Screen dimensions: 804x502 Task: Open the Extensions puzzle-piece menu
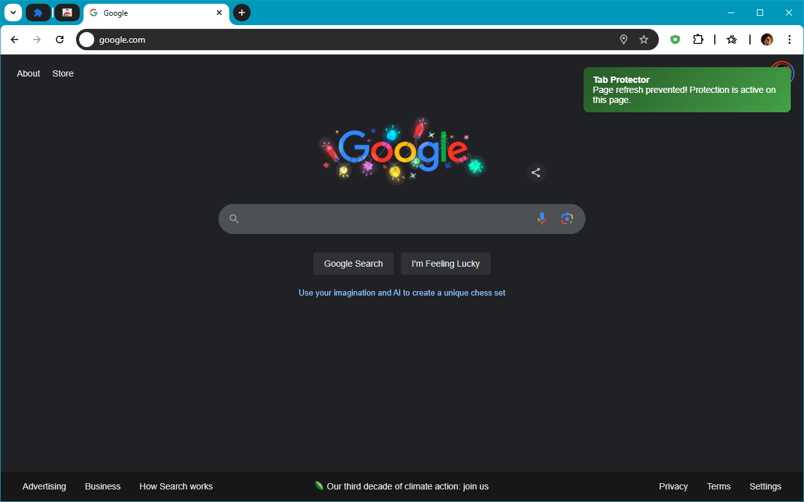click(698, 39)
